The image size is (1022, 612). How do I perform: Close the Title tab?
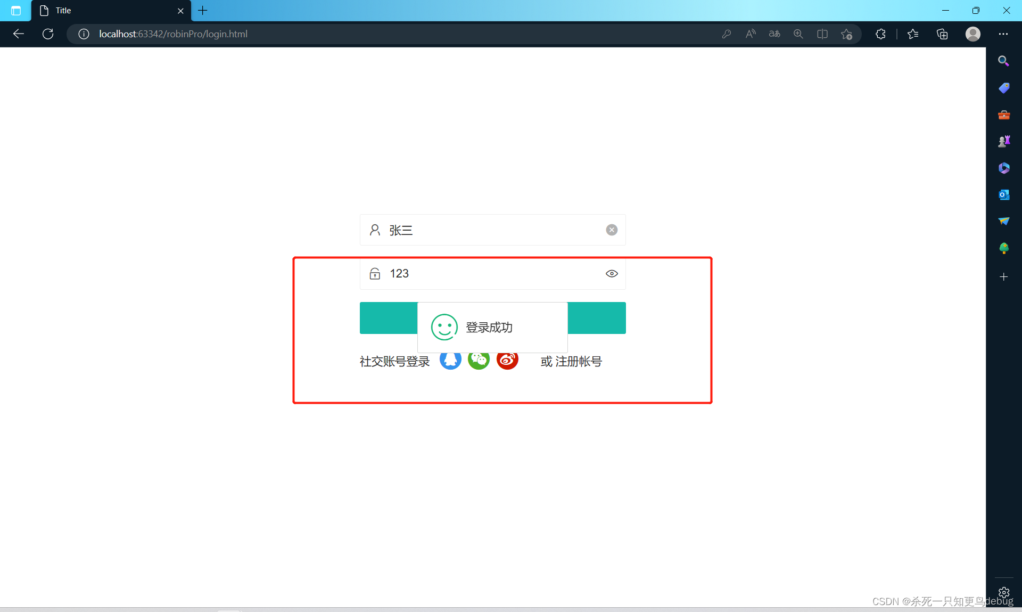click(x=180, y=11)
